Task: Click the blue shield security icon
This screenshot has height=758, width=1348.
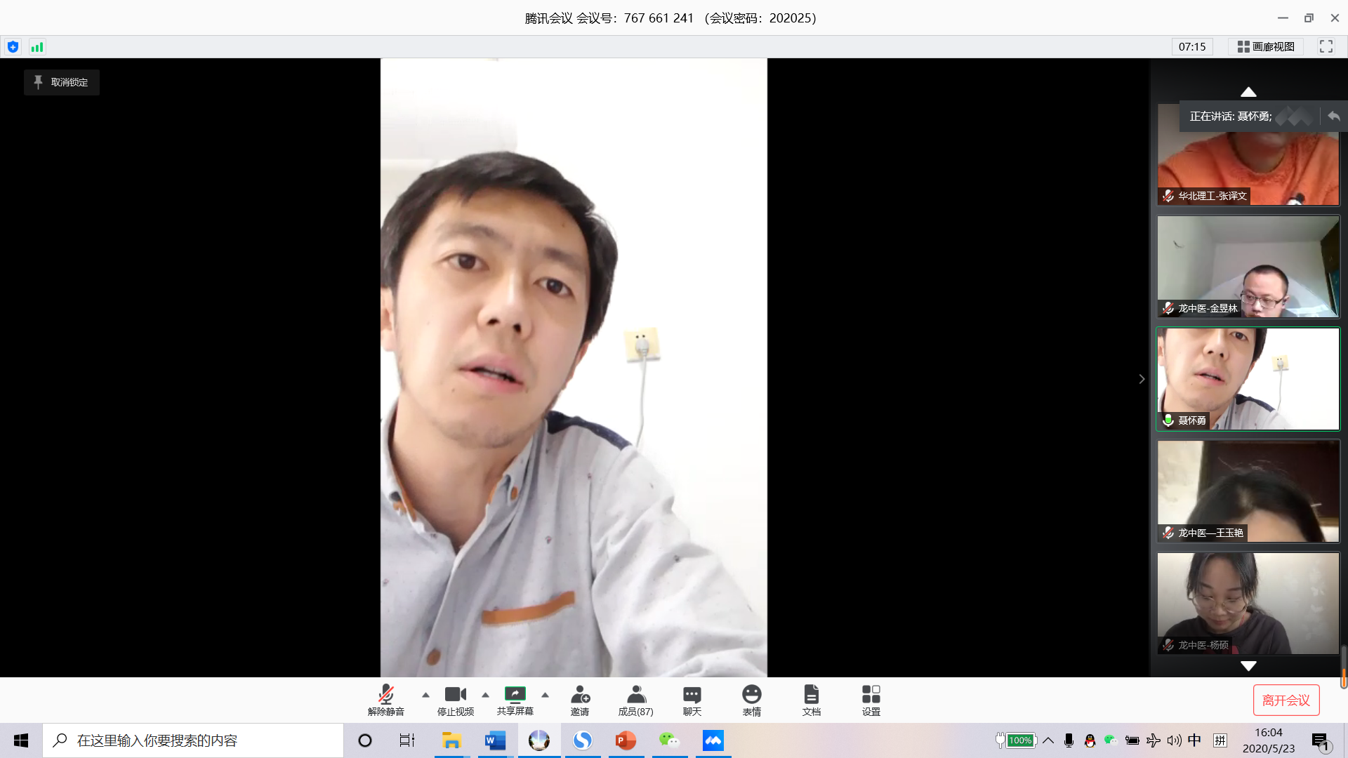Action: click(x=13, y=47)
